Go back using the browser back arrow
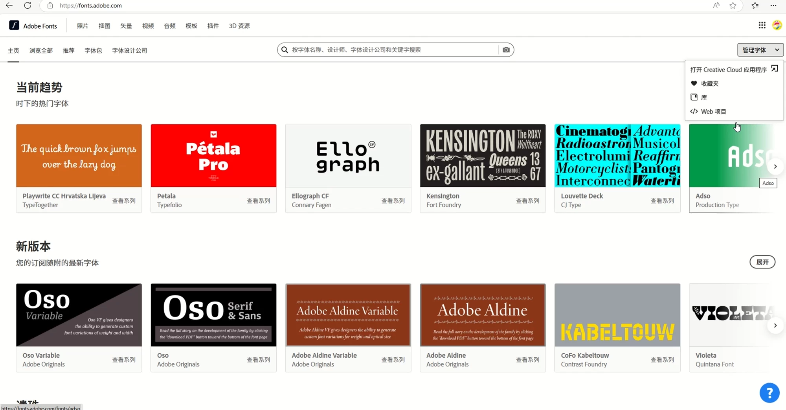 [x=9, y=6]
